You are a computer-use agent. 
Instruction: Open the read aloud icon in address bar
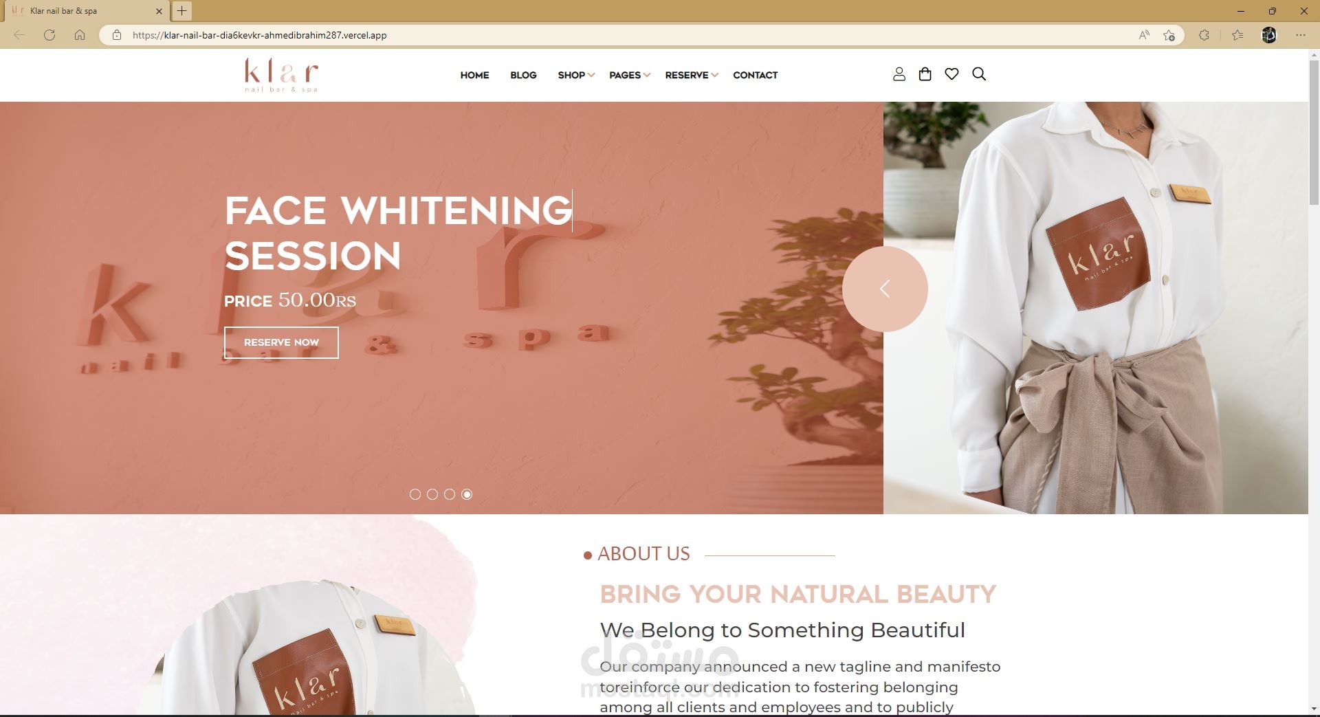tap(1144, 35)
